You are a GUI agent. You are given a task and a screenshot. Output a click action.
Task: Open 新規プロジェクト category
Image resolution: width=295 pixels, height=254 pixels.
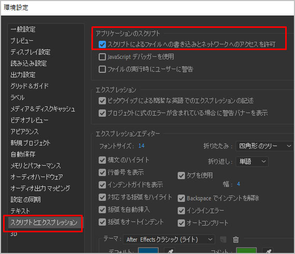pyautogui.click(x=30, y=143)
